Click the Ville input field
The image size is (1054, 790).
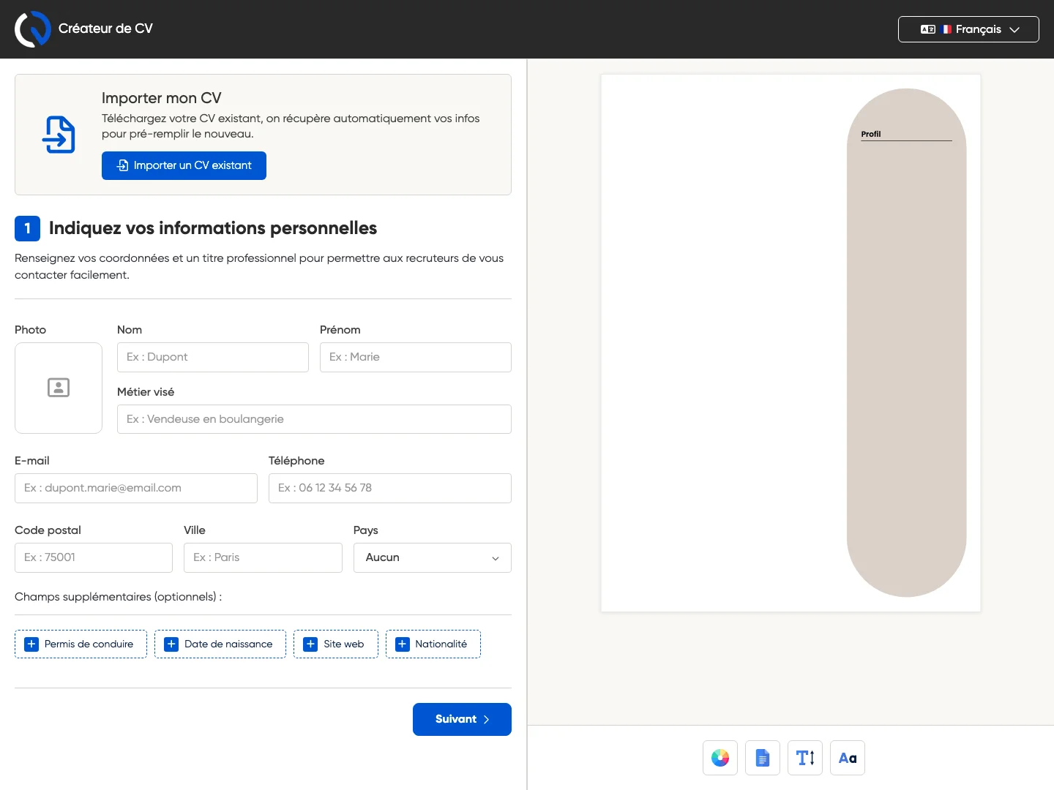(x=263, y=557)
